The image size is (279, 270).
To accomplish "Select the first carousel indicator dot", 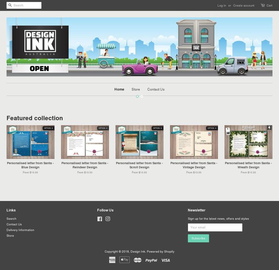I will tap(137, 96).
